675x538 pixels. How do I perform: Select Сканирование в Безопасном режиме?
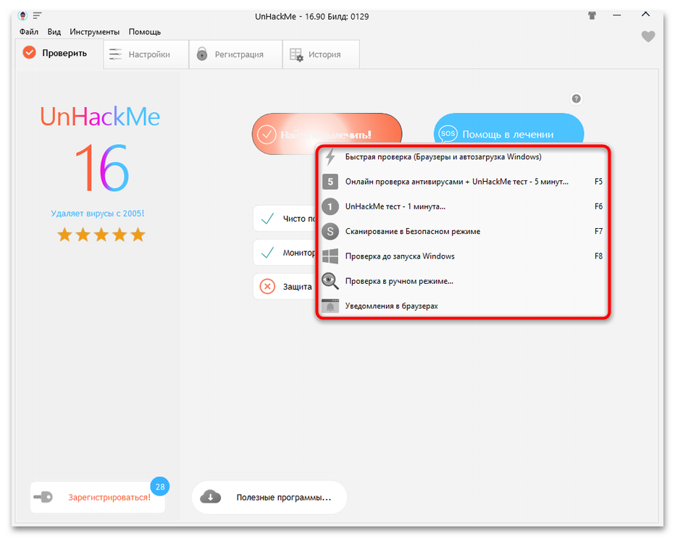[x=463, y=232]
